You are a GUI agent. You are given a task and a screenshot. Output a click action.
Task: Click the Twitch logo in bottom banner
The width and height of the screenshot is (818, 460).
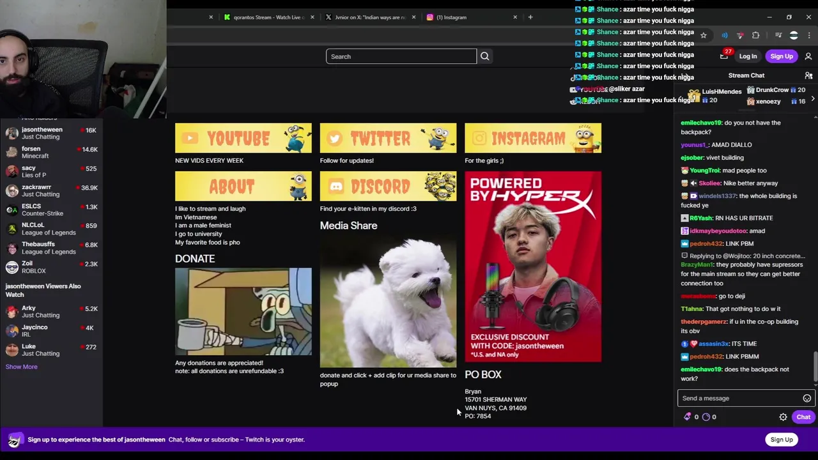15,440
